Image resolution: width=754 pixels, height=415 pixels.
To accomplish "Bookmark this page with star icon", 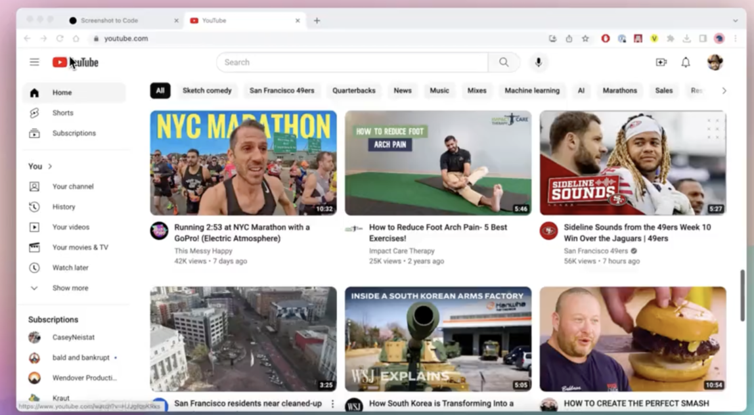I will pyautogui.click(x=585, y=39).
